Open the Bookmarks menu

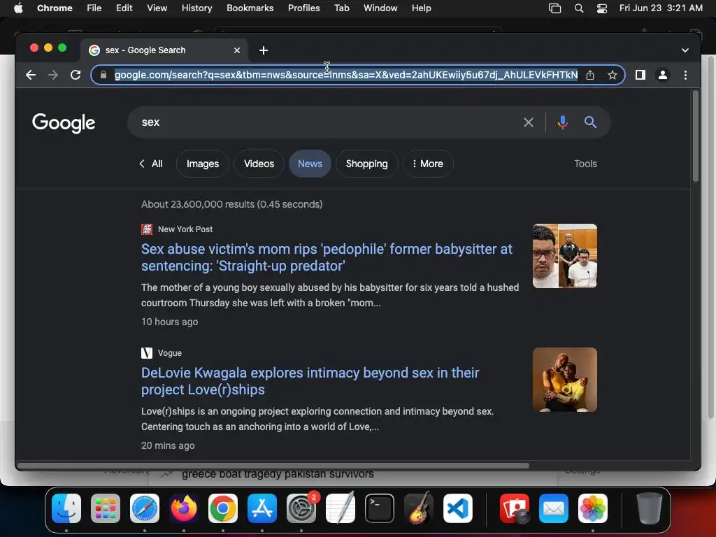250,8
